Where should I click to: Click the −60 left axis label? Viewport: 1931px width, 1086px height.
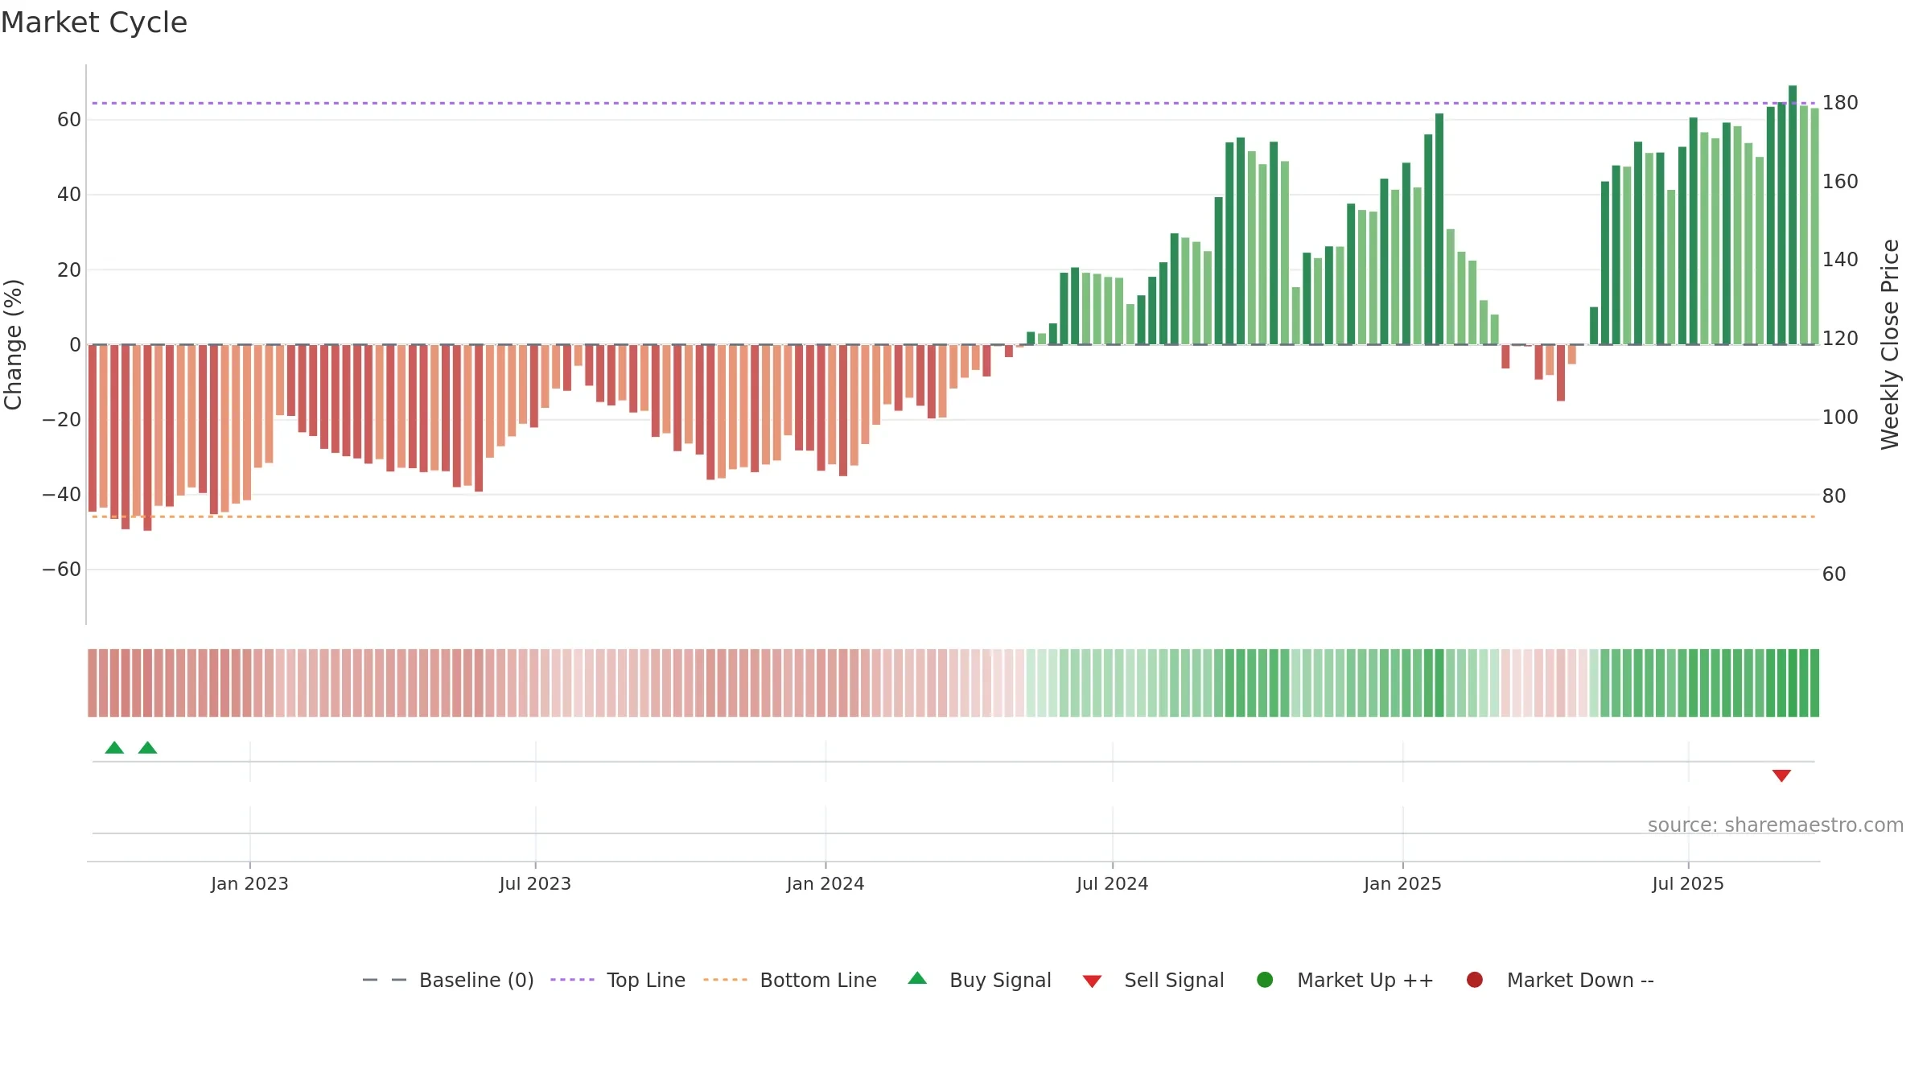[x=62, y=570]
